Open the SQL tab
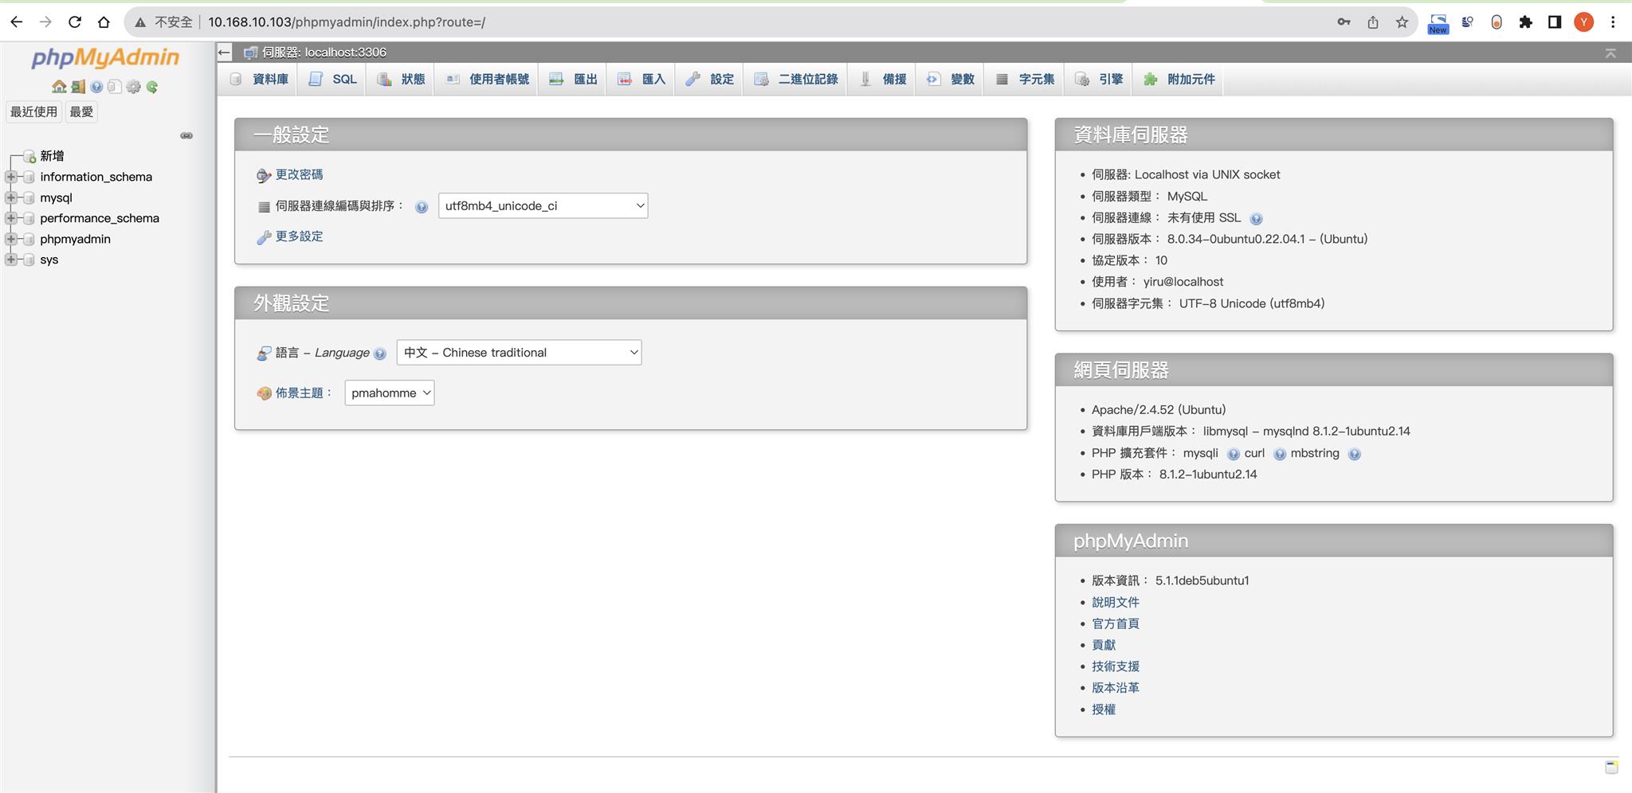Screen dimensions: 1632x793 pyautogui.click(x=334, y=79)
